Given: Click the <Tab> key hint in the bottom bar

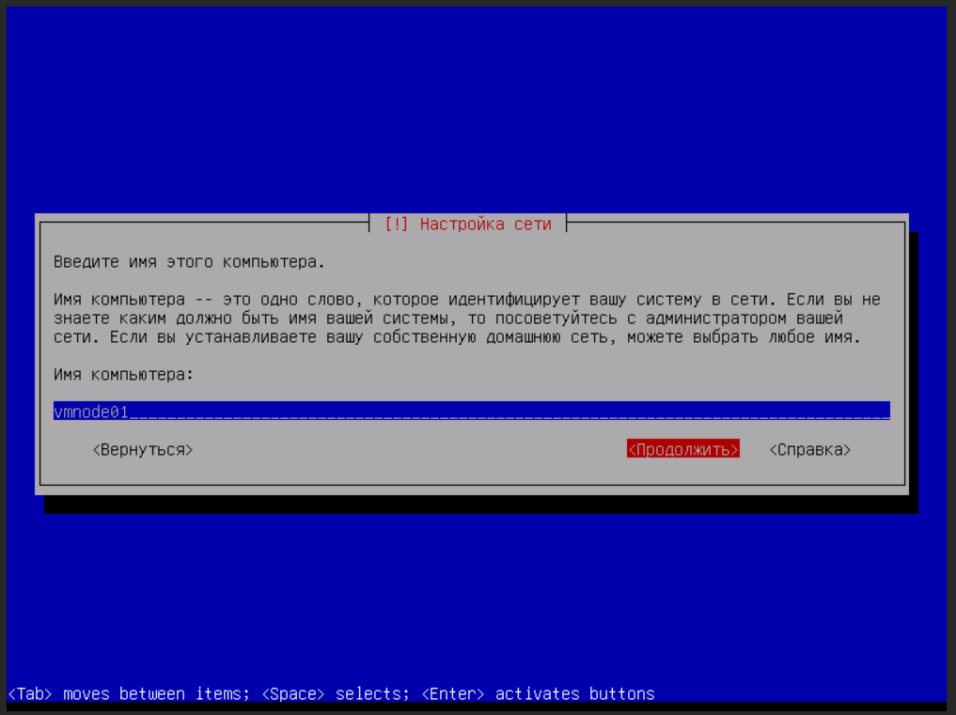Looking at the screenshot, I should (x=31, y=694).
